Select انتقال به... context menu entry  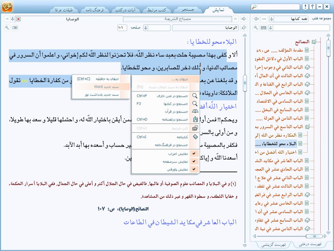(x=166, y=79)
